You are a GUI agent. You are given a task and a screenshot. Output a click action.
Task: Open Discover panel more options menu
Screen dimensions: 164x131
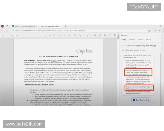pos(156,35)
